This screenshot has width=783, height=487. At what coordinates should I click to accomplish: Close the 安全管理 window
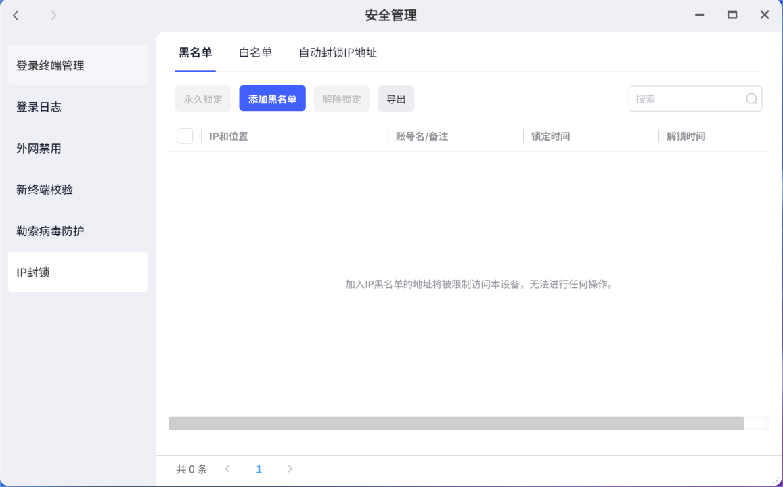click(765, 15)
